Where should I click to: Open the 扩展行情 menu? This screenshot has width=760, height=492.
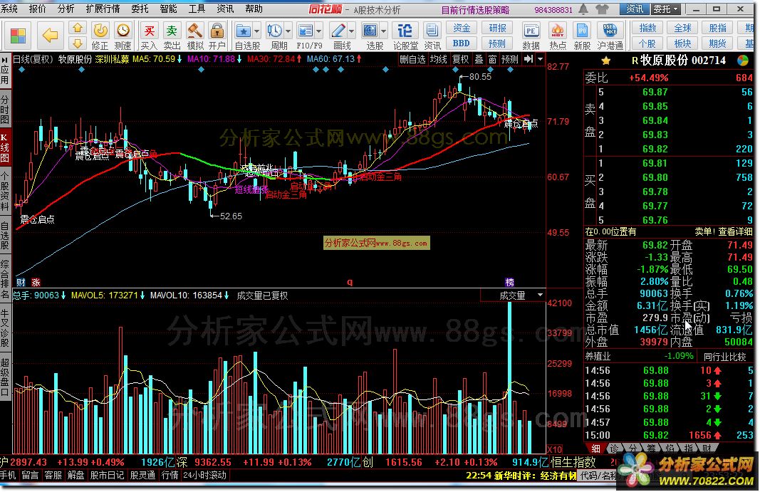(103, 9)
